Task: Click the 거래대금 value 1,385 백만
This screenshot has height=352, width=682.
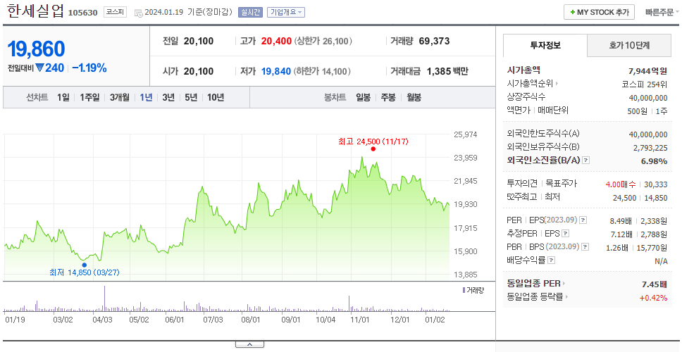Action: [447, 71]
